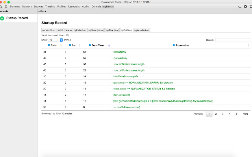Click the Total Time column header label
Screen dimensions: 252x157
pos(98,46)
